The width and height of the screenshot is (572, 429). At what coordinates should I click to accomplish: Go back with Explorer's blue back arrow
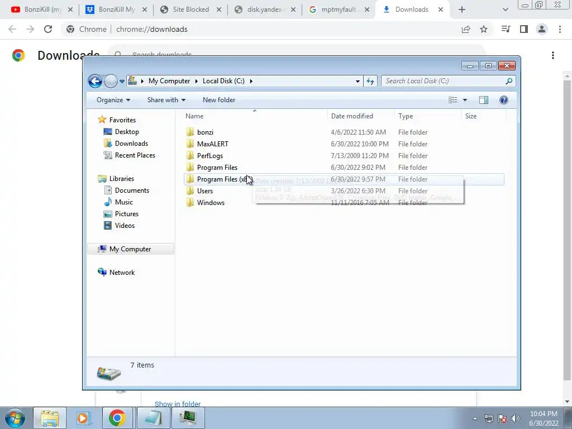[x=95, y=81]
